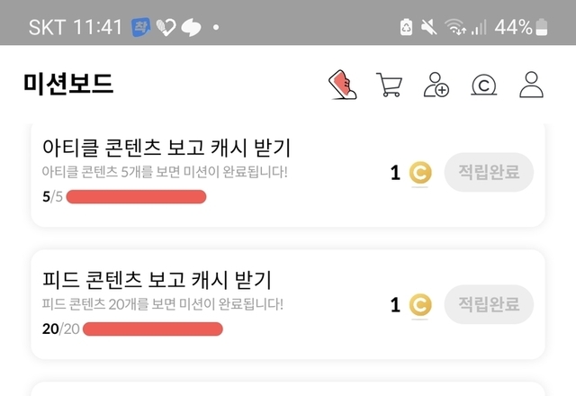Open the user profile icon
This screenshot has height=396, width=576.
click(x=532, y=85)
